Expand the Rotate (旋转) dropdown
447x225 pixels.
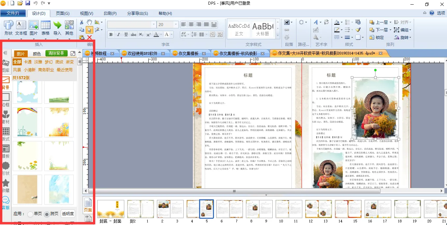[x=410, y=38]
